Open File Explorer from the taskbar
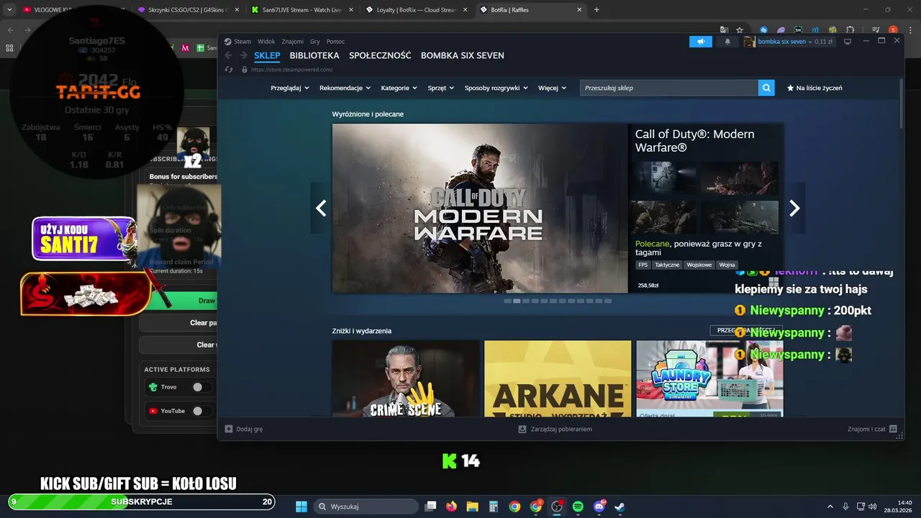This screenshot has width=921, height=518. [x=472, y=506]
